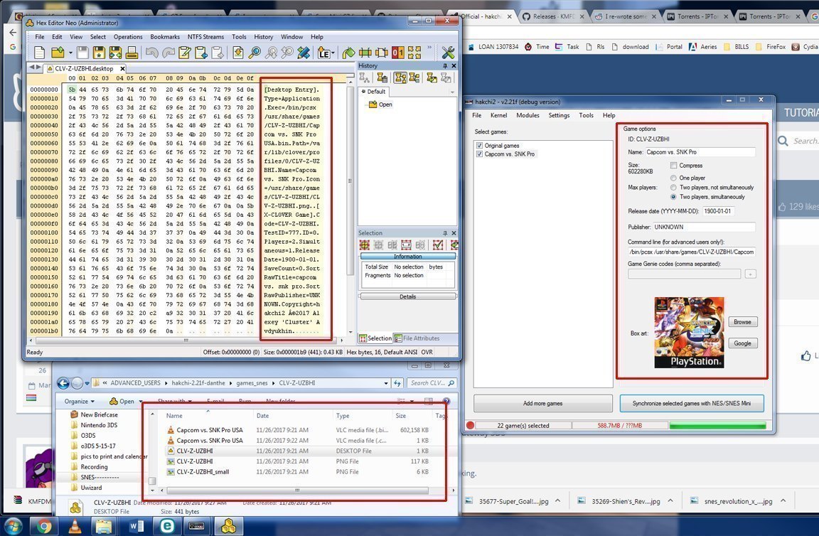Open Organize dropdown in Explorer
819x536 pixels.
[80, 401]
